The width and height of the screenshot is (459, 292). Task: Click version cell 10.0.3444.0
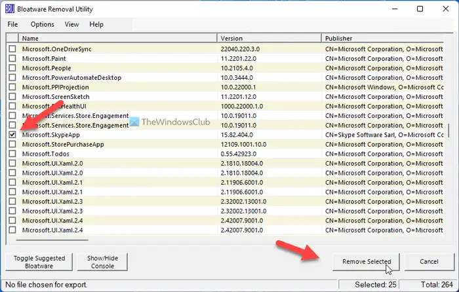coord(237,78)
